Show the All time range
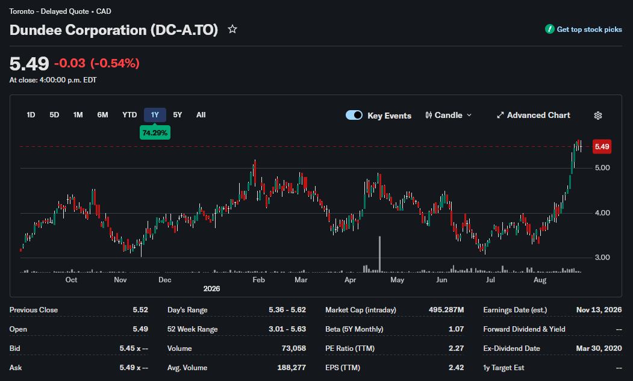Viewport: 633px width, 381px height. [x=201, y=115]
